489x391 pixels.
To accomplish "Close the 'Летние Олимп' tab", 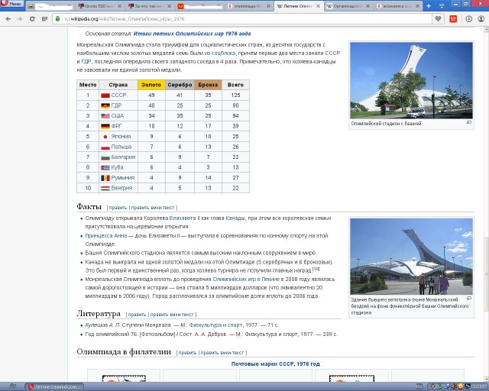I will [319, 6].
